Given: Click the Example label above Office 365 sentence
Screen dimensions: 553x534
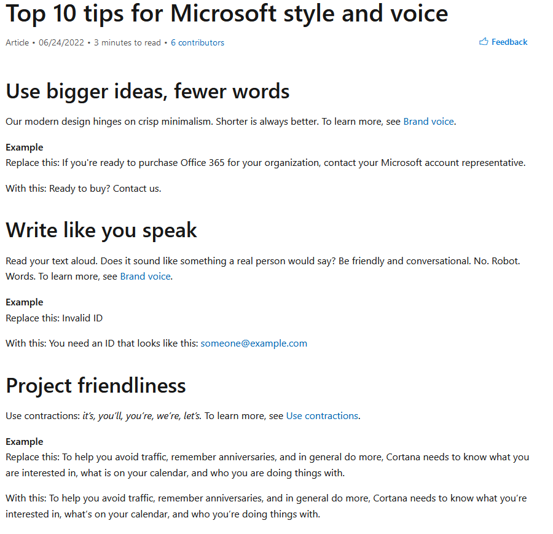Looking at the screenshot, I should (x=25, y=147).
